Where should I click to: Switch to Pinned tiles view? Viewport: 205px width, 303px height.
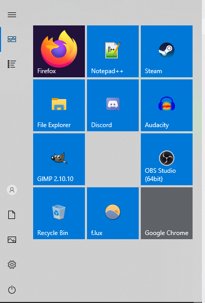pos(12,39)
